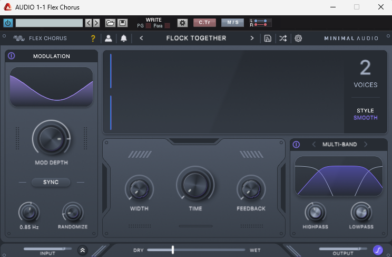This screenshot has height=257, width=392.
Task: Open help with the question mark icon
Action: tap(93, 39)
